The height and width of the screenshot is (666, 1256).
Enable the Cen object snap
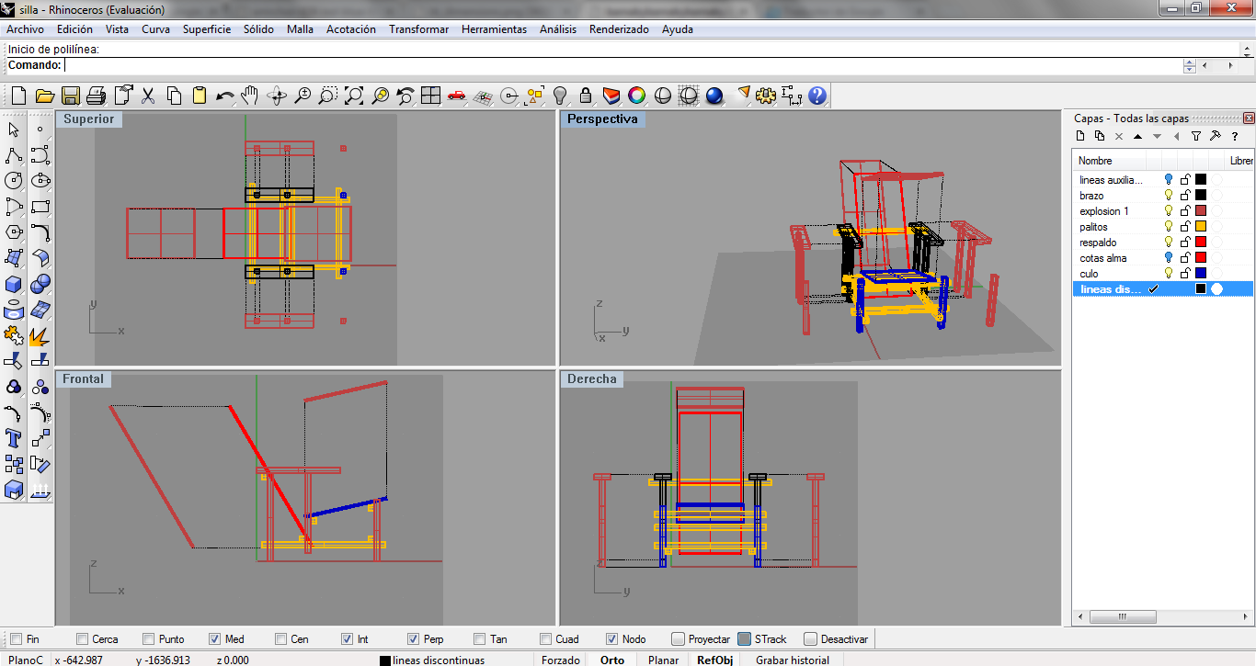pyautogui.click(x=281, y=639)
